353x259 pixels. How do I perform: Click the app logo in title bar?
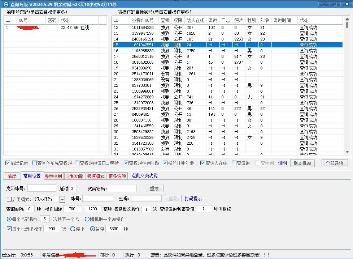click(x=5, y=4)
